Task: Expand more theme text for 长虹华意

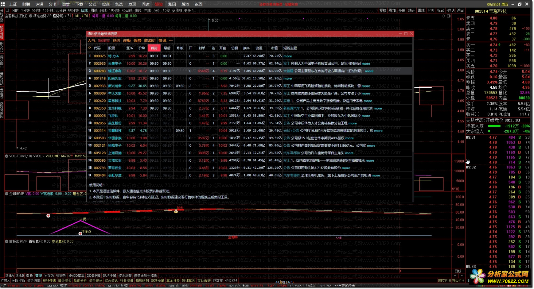Action: pyautogui.click(x=376, y=175)
